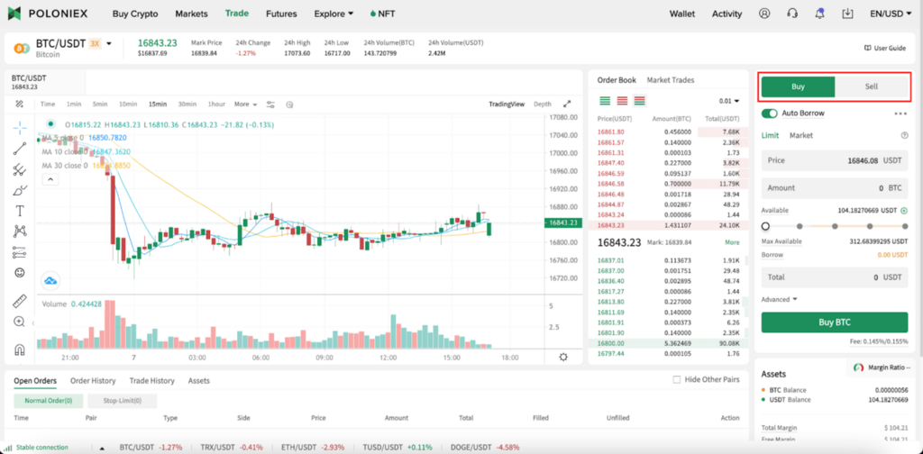Open customer support headset icon
Screen dimensions: 923x454
(x=792, y=13)
